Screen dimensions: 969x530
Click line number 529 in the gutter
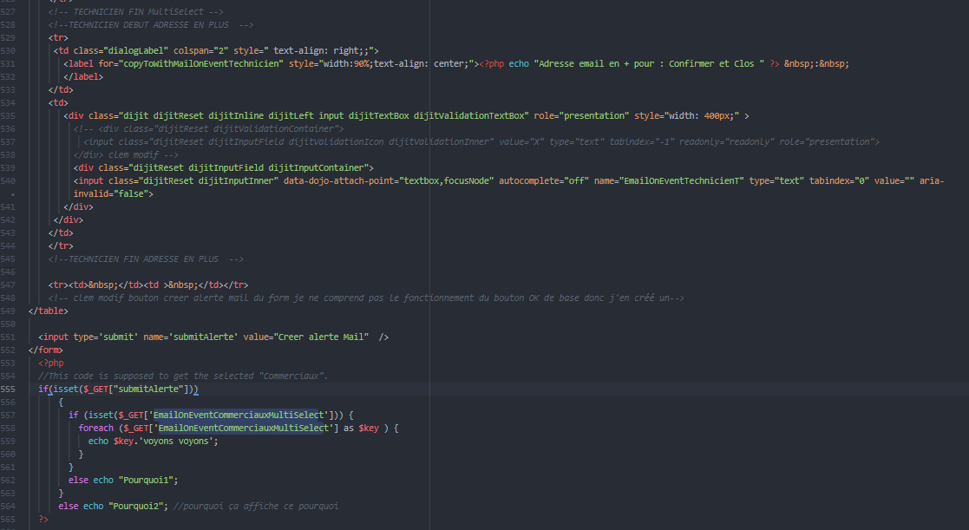[x=9, y=25]
